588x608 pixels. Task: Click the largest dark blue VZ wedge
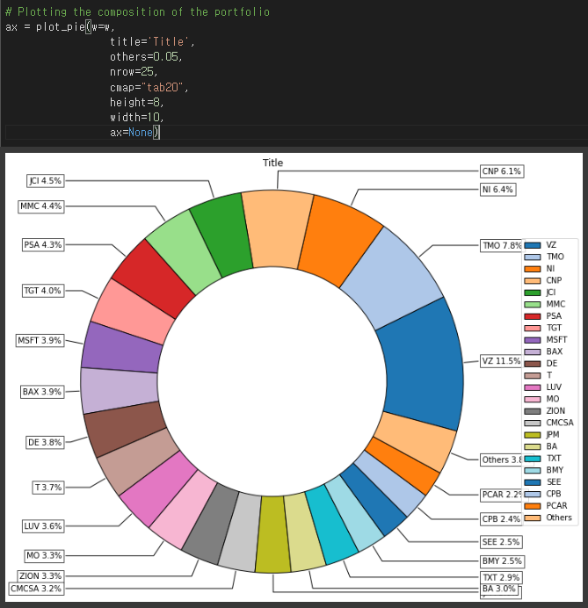424,365
